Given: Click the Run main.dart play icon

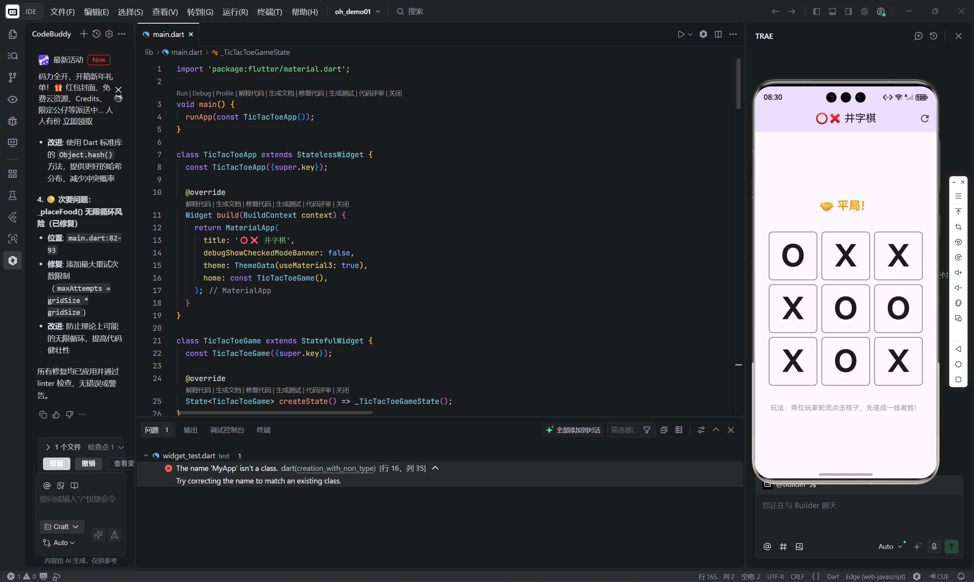Looking at the screenshot, I should click(x=681, y=35).
